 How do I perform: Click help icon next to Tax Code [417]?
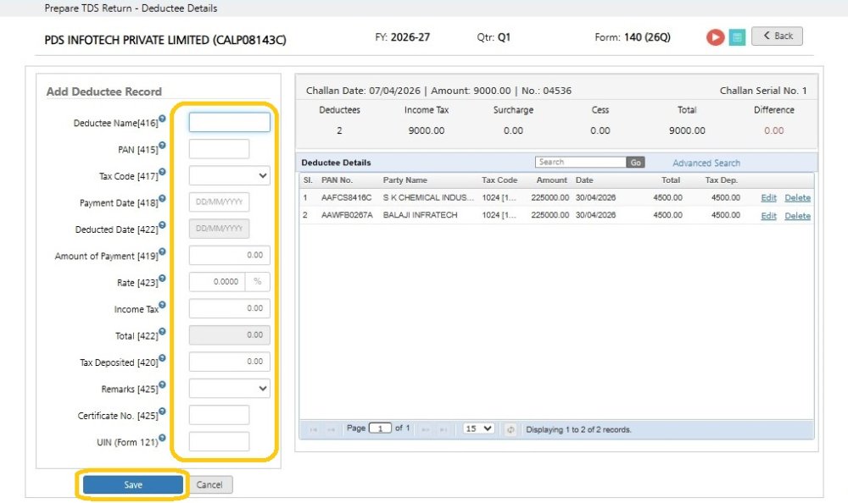(x=162, y=172)
